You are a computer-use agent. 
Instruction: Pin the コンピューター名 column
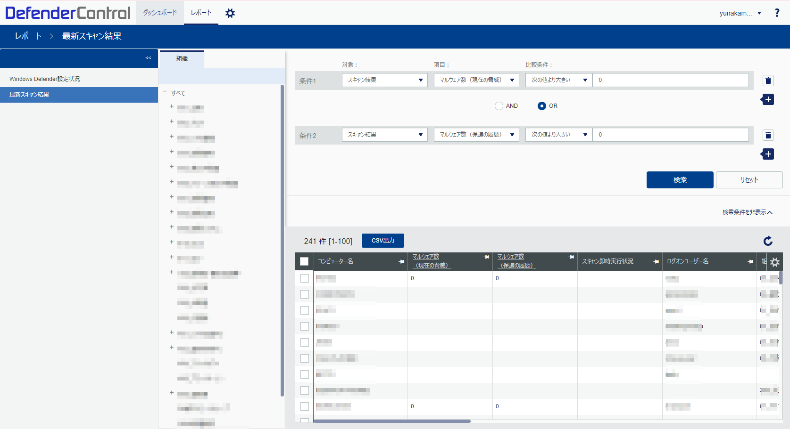pos(401,261)
